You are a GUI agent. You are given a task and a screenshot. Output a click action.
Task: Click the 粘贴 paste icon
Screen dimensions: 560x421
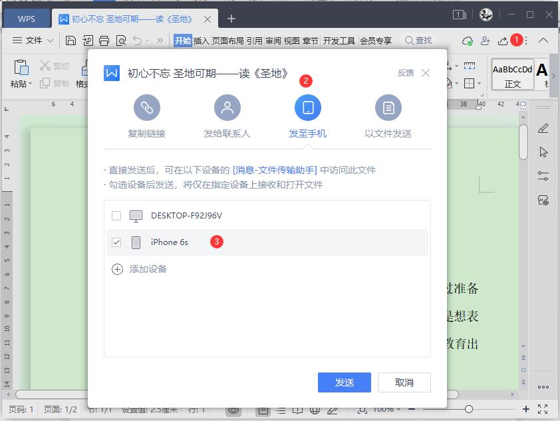click(x=21, y=67)
